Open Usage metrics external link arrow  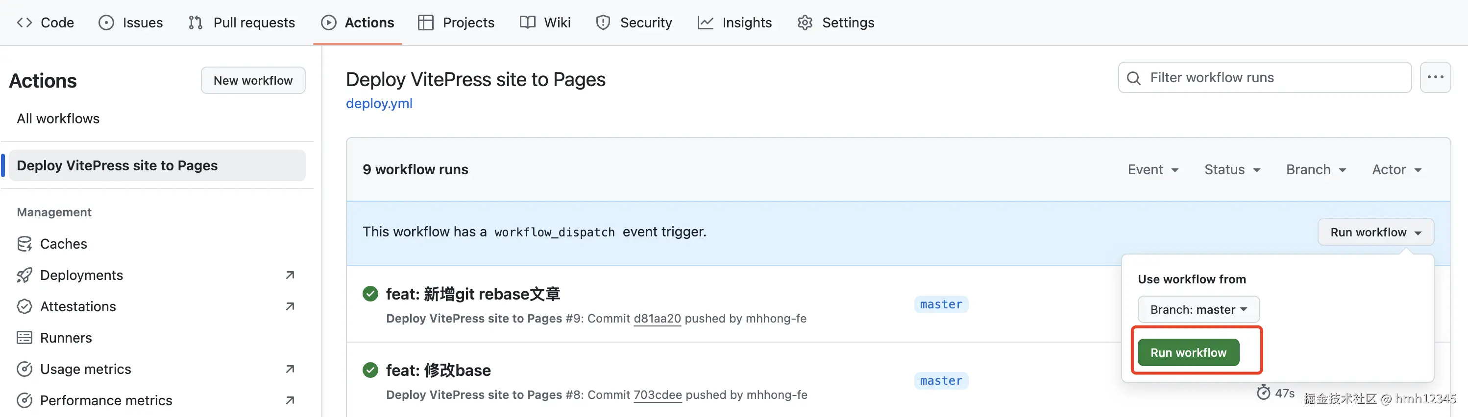[290, 369]
